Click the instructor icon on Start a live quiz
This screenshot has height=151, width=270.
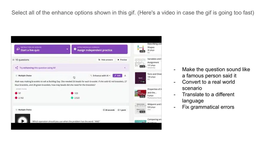[x=18, y=49]
